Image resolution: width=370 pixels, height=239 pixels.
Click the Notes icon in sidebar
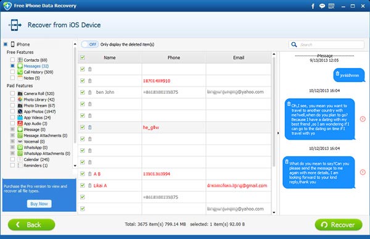point(20,78)
